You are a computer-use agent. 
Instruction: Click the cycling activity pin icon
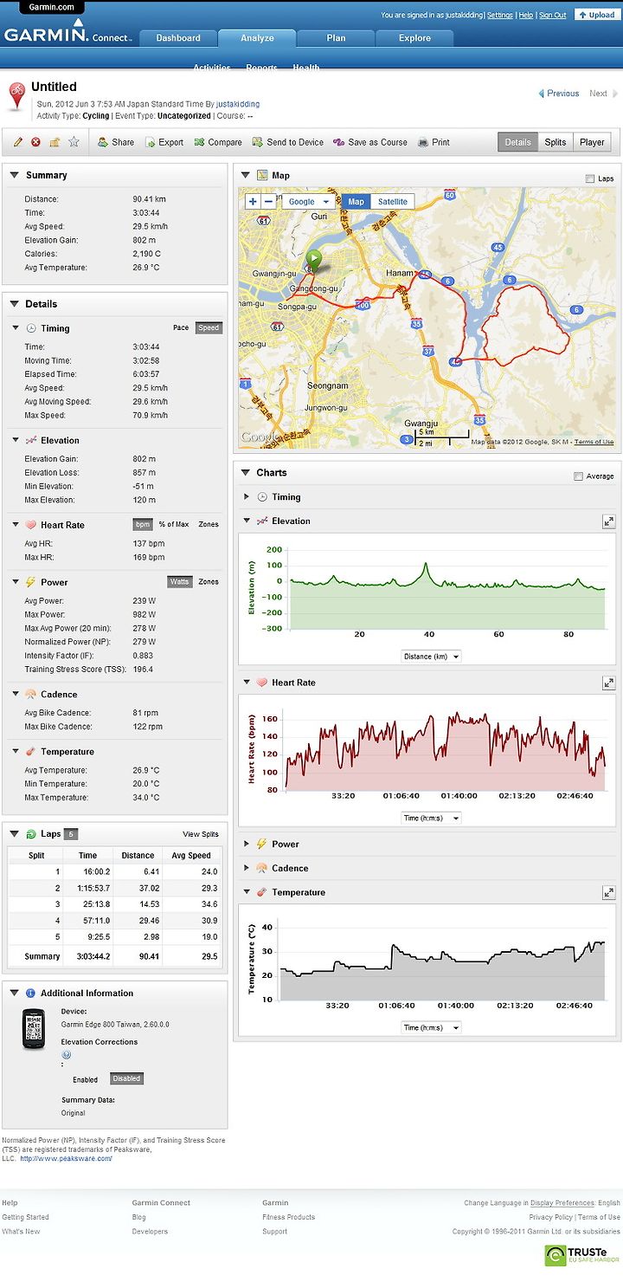click(16, 96)
